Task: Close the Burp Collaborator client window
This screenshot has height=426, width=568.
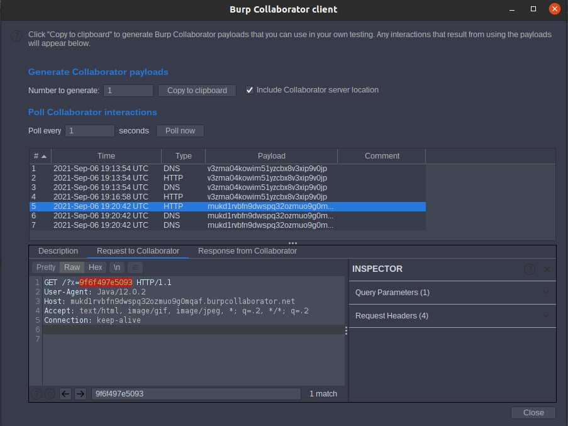Action: tap(554, 9)
